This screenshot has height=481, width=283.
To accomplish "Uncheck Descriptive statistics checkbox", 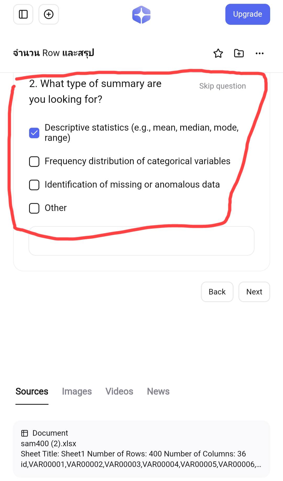I will click(x=34, y=133).
